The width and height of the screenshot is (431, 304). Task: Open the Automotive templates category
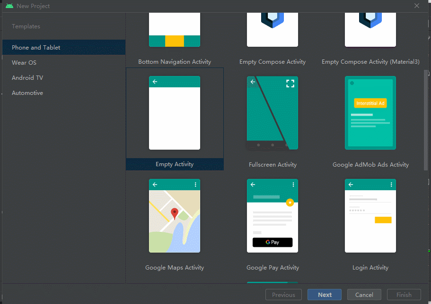click(x=27, y=93)
